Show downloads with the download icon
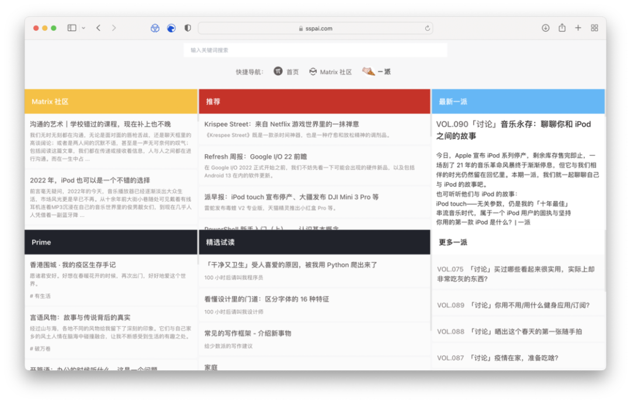Screen dimensions: 631x403 click(x=545, y=28)
